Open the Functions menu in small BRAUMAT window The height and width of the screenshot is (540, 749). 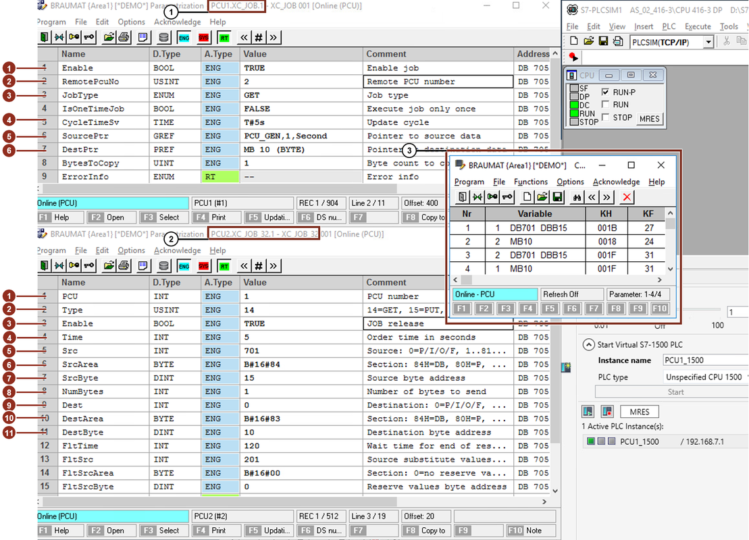click(531, 182)
